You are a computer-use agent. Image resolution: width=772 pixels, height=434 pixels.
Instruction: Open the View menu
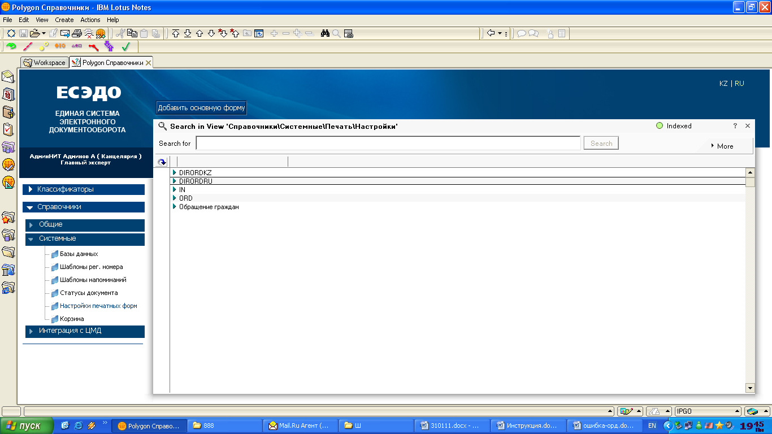[x=42, y=20]
